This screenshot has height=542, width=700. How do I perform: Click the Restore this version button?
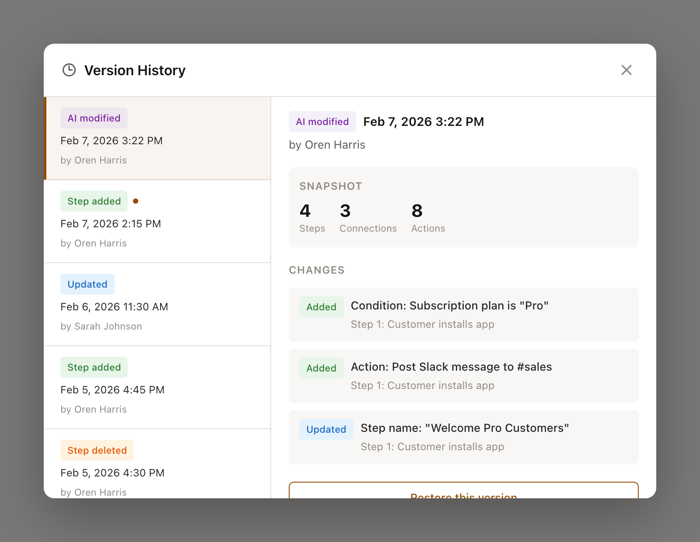coord(463,494)
